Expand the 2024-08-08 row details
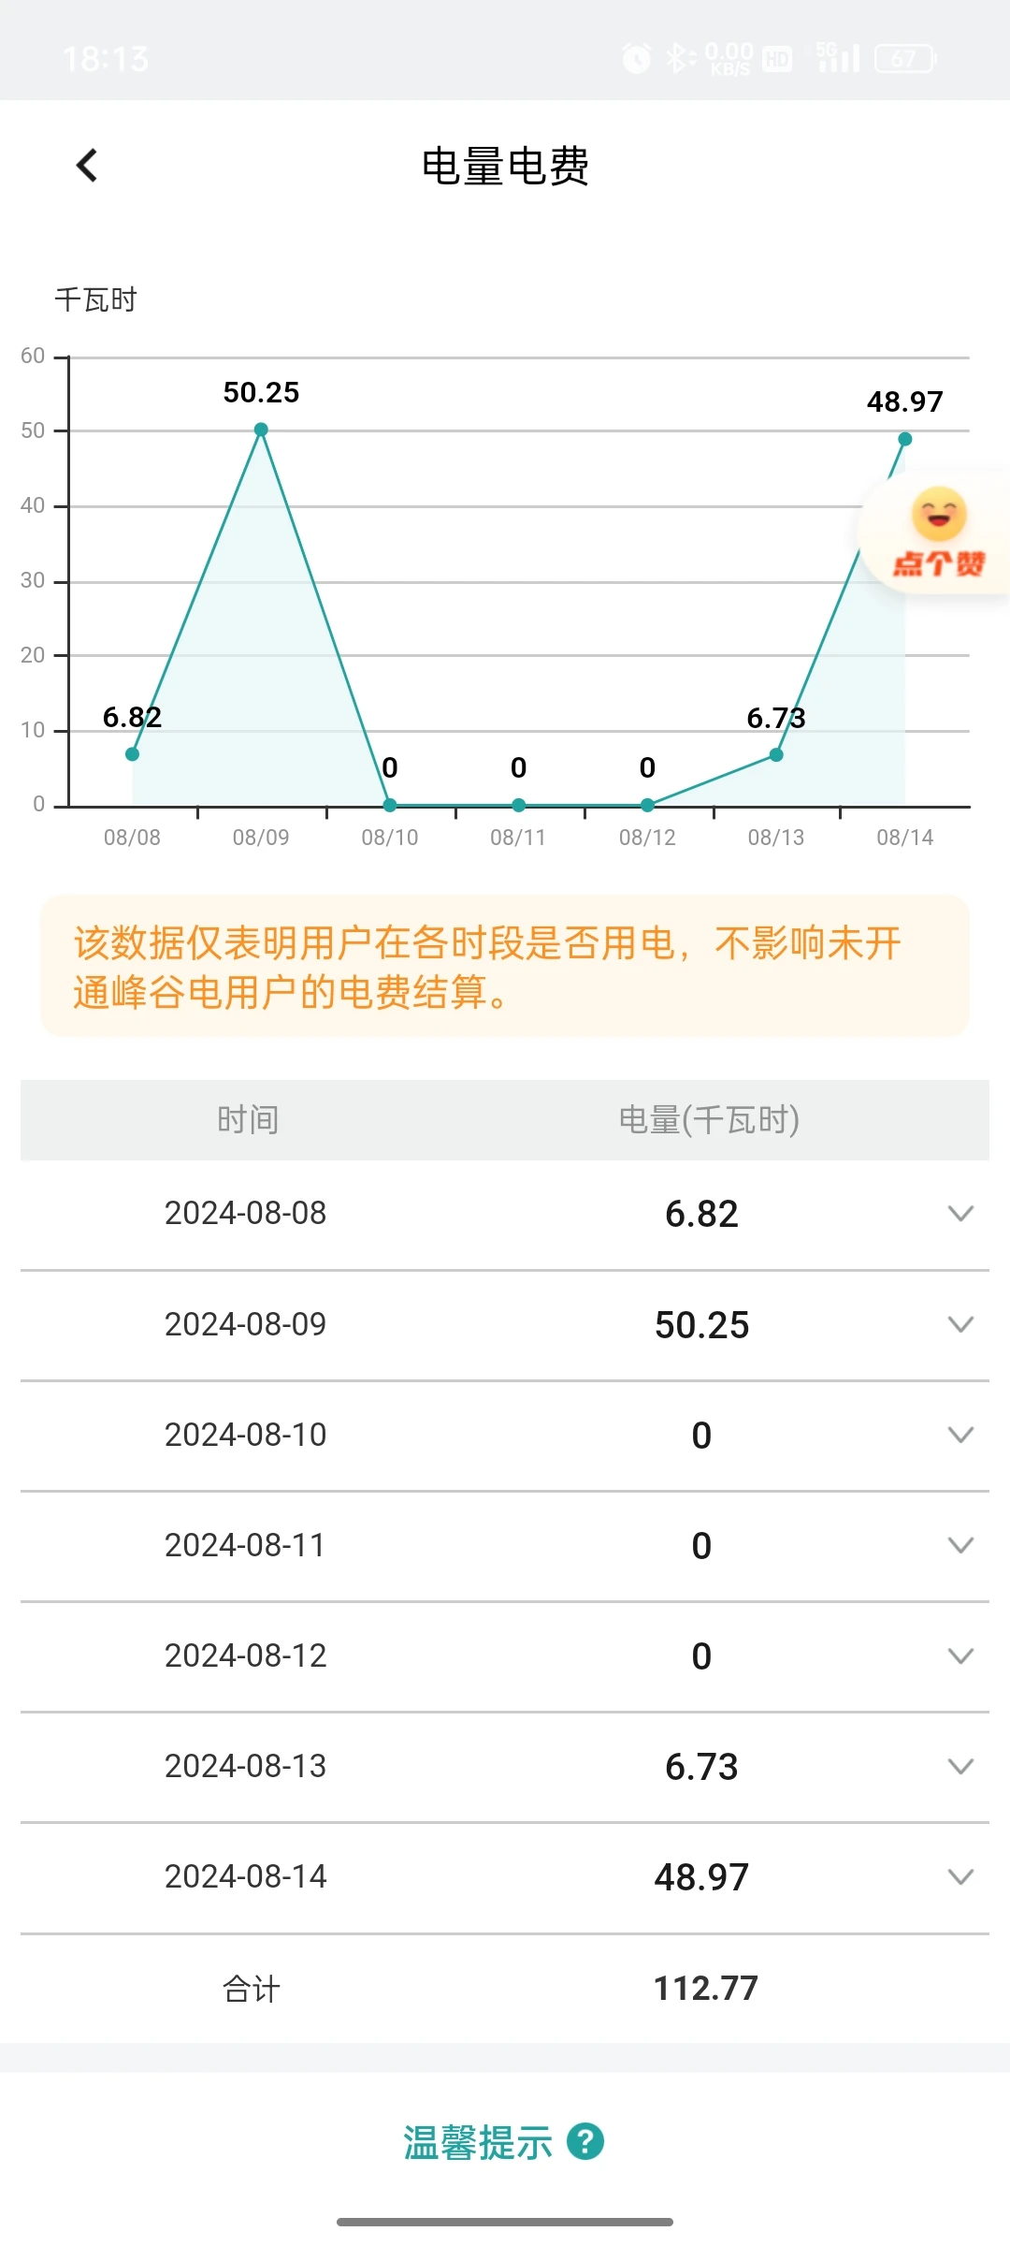 960,1214
